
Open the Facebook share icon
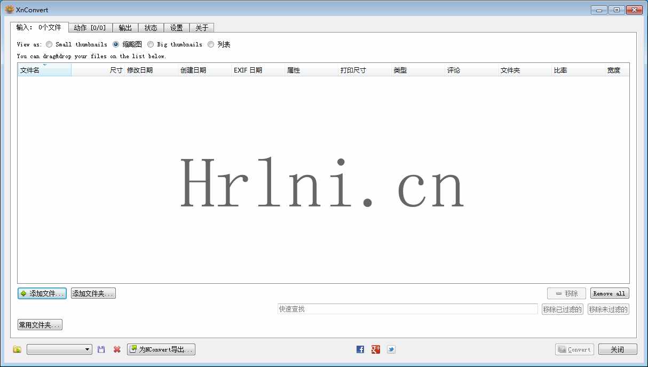tap(360, 349)
